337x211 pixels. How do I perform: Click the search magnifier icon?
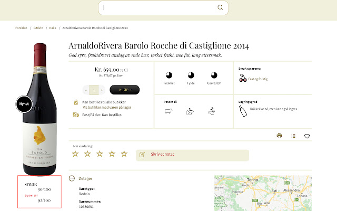tap(220, 7)
